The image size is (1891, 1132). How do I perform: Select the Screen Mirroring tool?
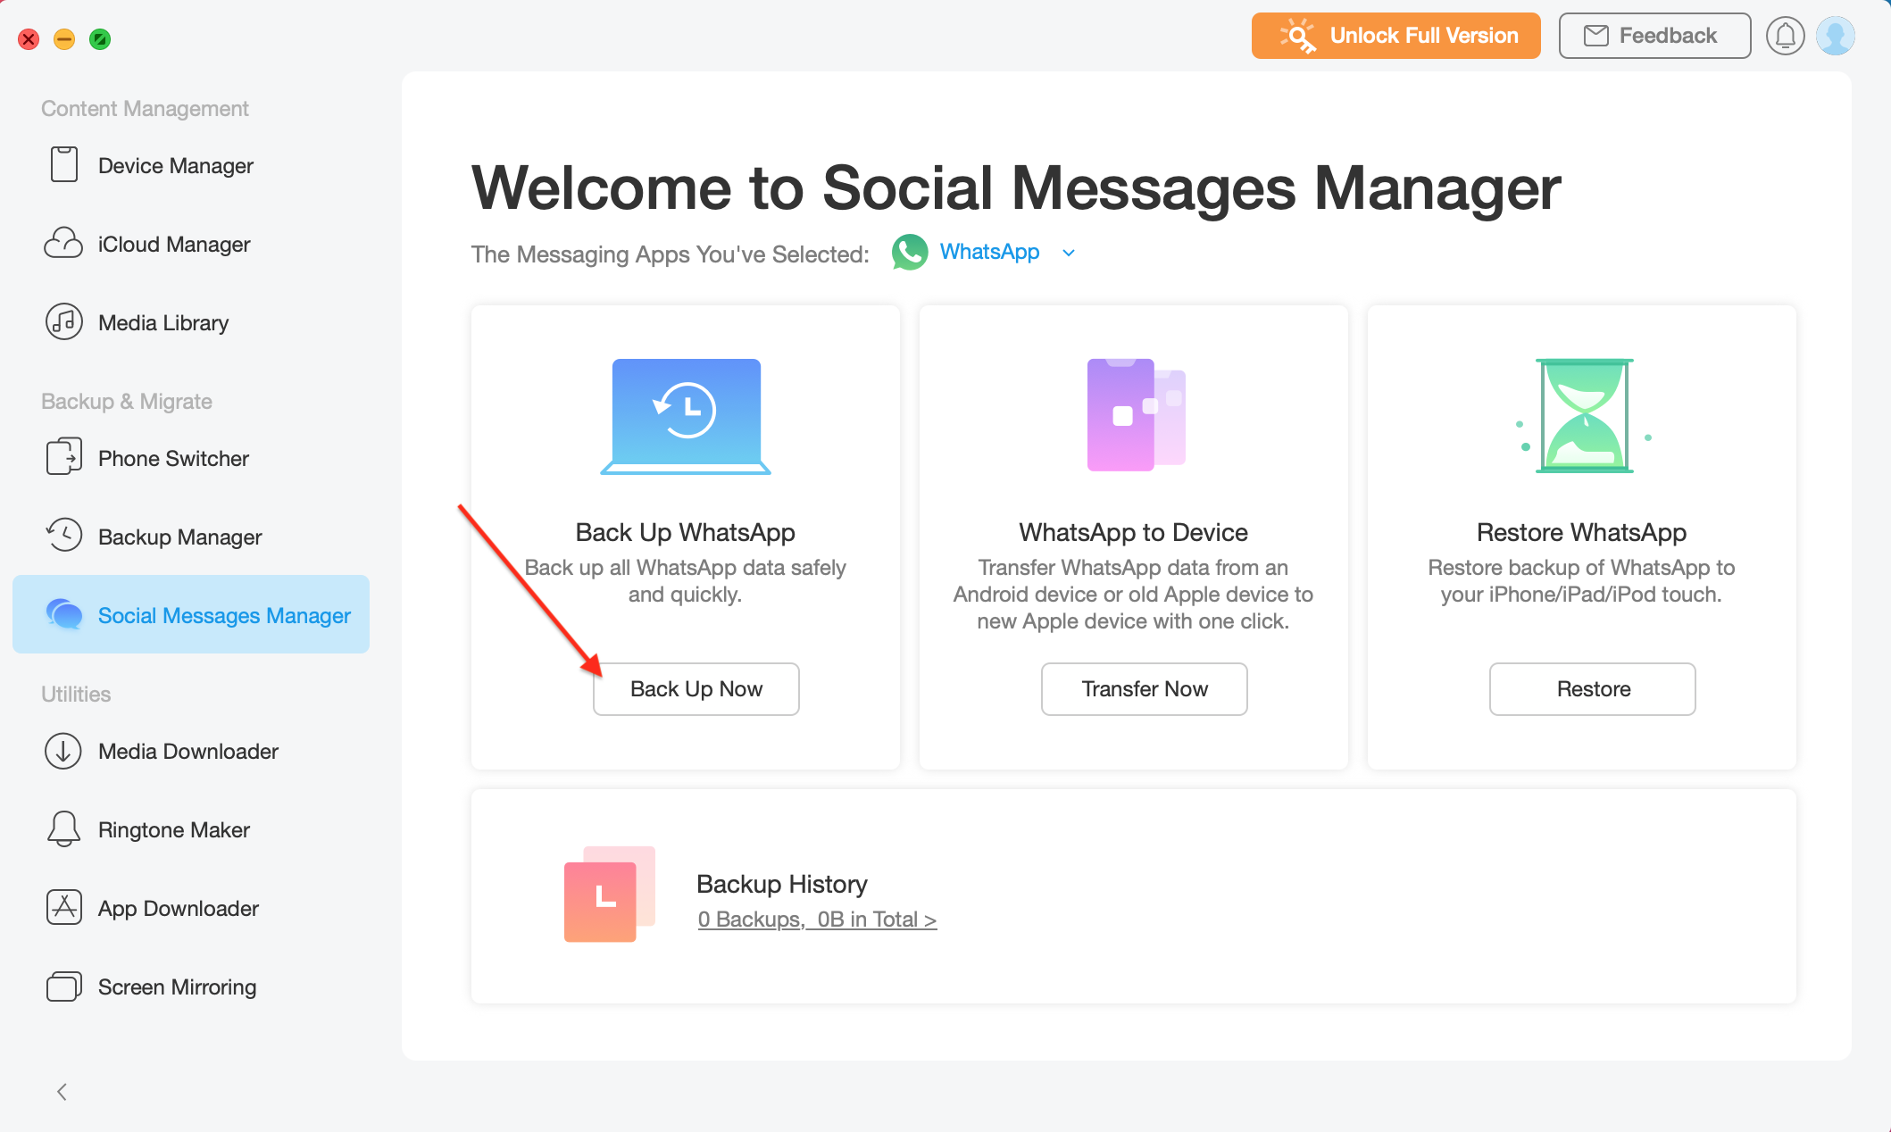click(63, 986)
